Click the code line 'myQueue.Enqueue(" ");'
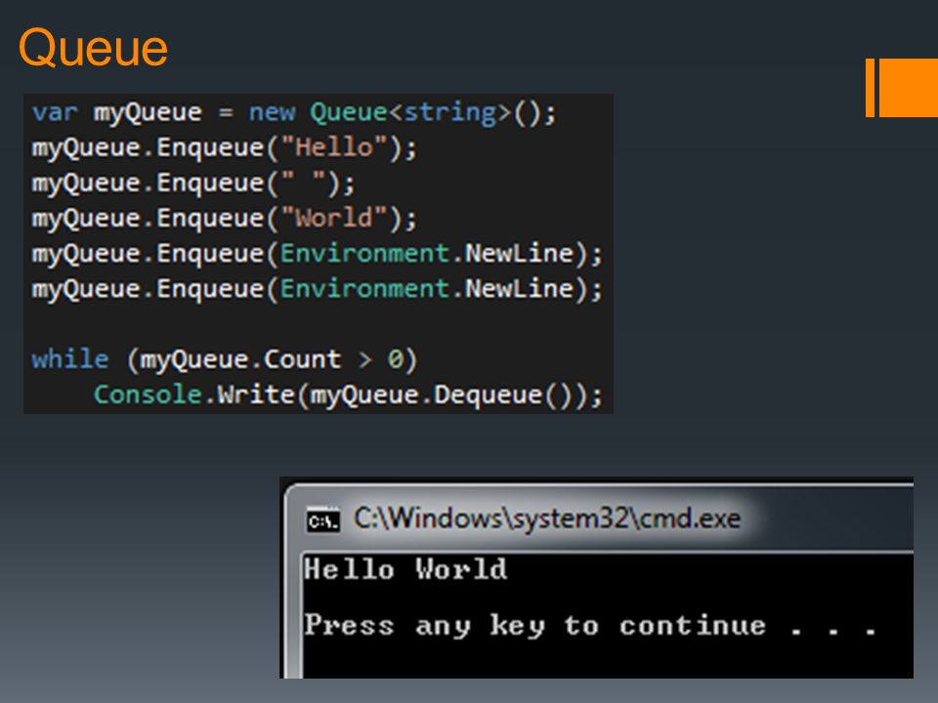 (x=193, y=183)
